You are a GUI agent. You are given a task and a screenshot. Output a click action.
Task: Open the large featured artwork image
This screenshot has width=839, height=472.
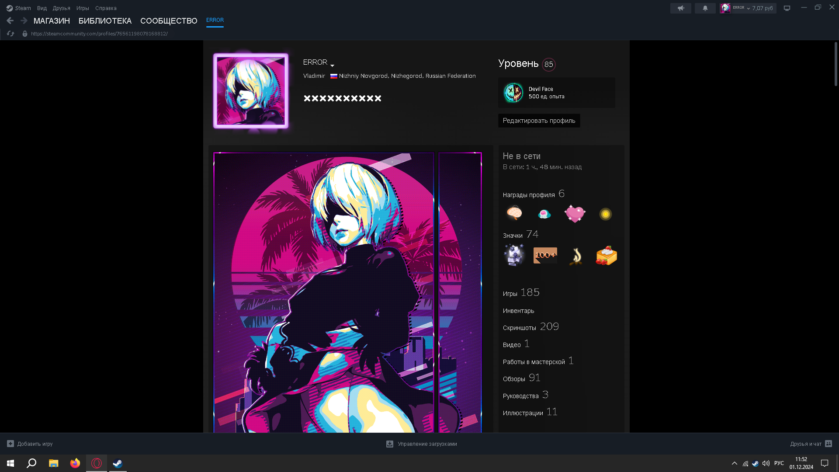click(324, 292)
